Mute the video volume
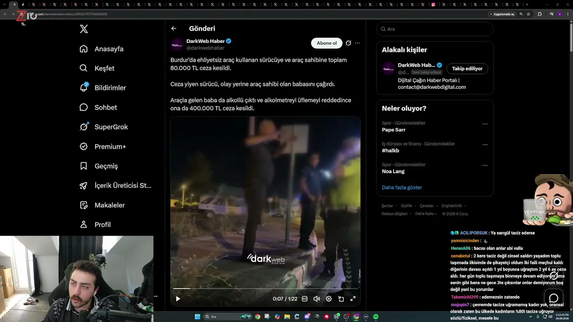The image size is (573, 322). coord(316,299)
